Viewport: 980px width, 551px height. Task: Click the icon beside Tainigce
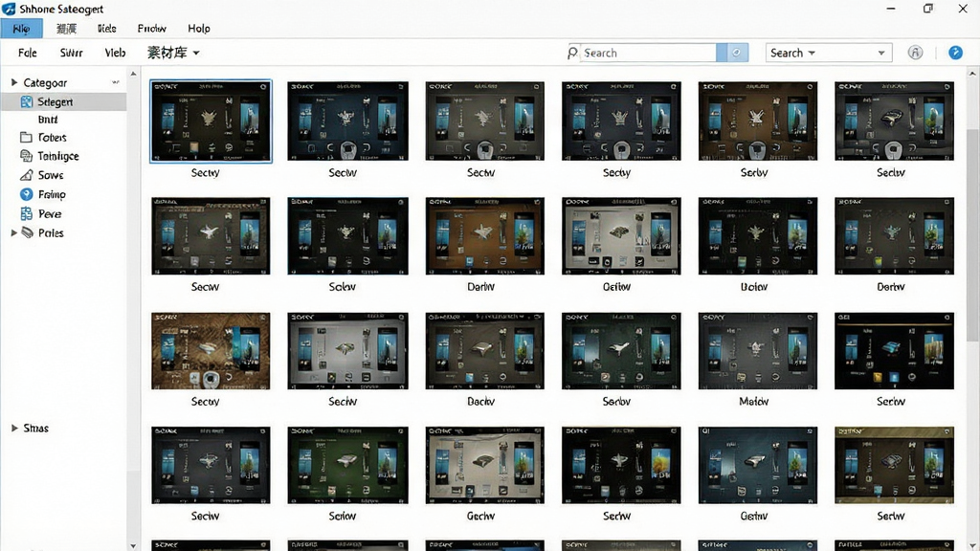26,156
